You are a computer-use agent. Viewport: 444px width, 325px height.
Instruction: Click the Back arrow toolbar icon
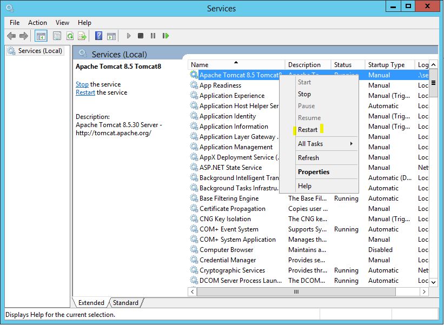click(x=11, y=36)
